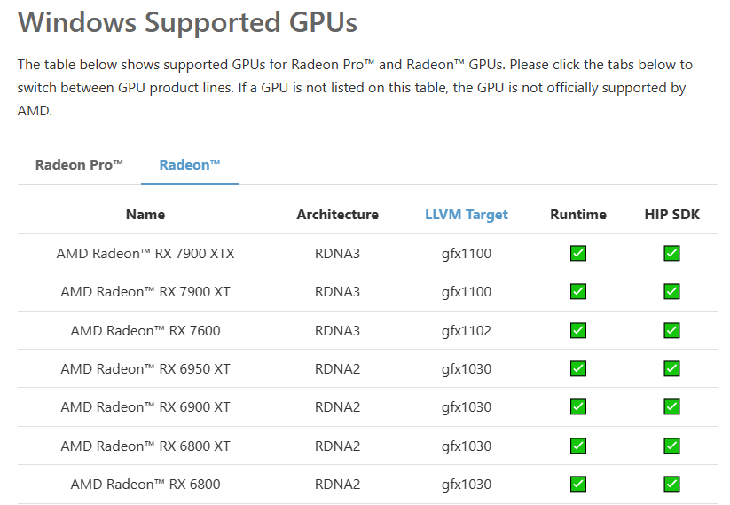Click the Windows Supported GPUs heading
Image resolution: width=730 pixels, height=505 pixels.
coord(187,23)
